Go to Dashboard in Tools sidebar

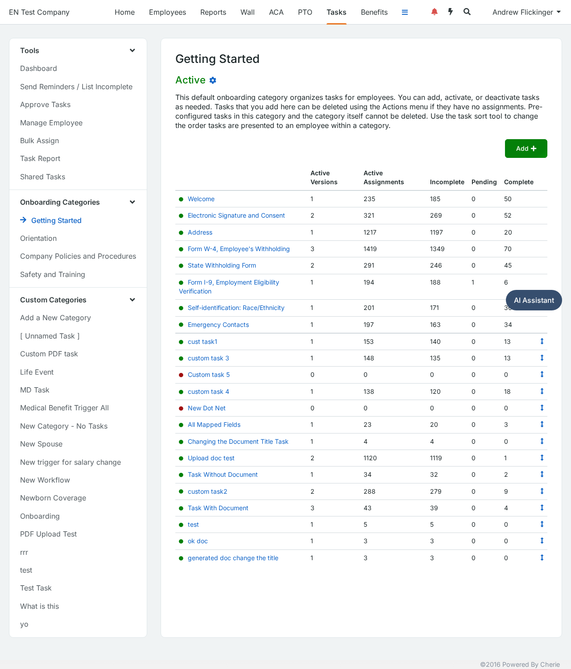tap(38, 68)
